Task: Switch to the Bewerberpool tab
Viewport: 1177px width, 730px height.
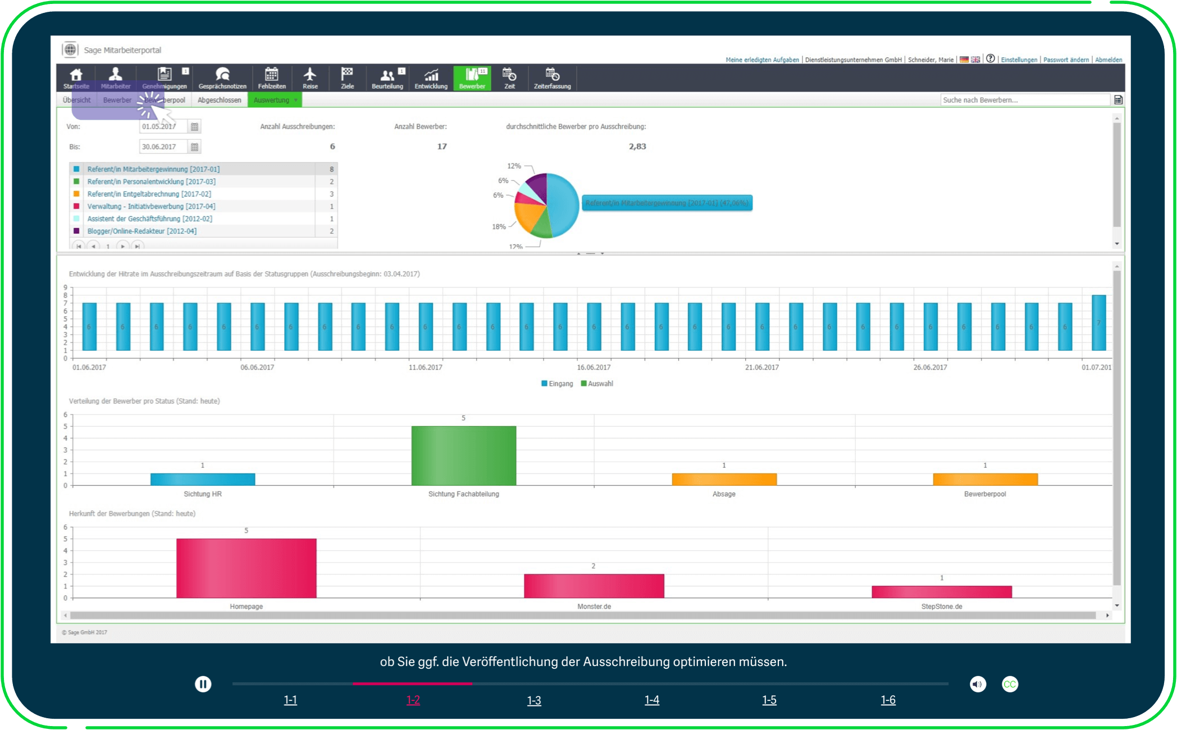Action: [165, 100]
